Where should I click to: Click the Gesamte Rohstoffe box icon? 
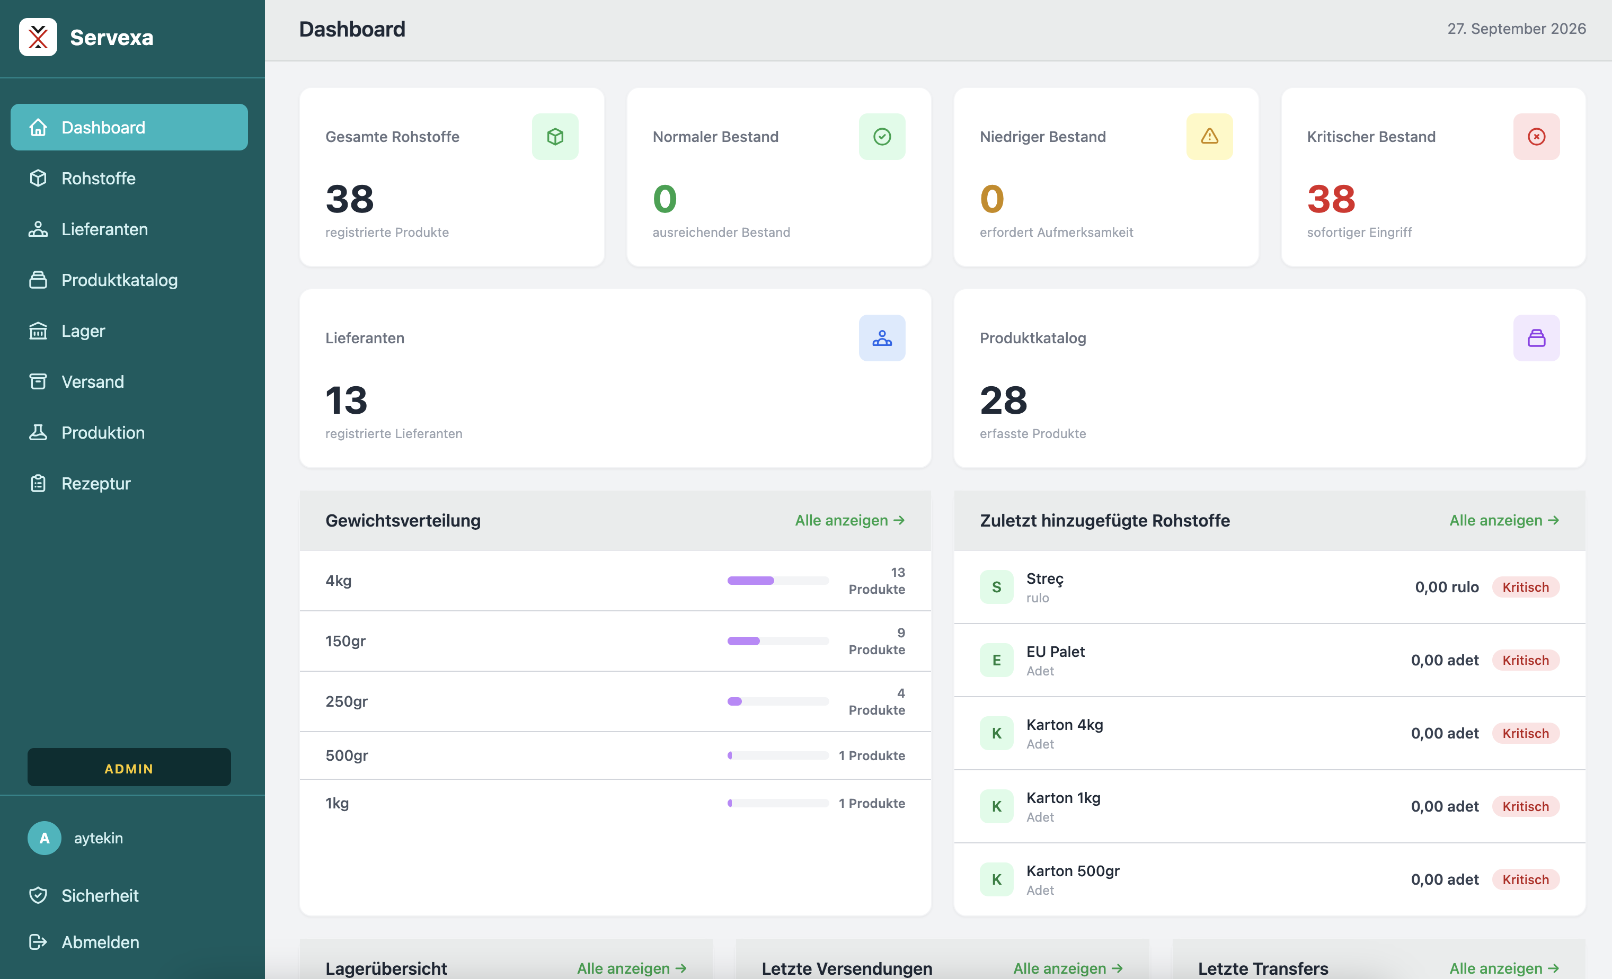[555, 137]
